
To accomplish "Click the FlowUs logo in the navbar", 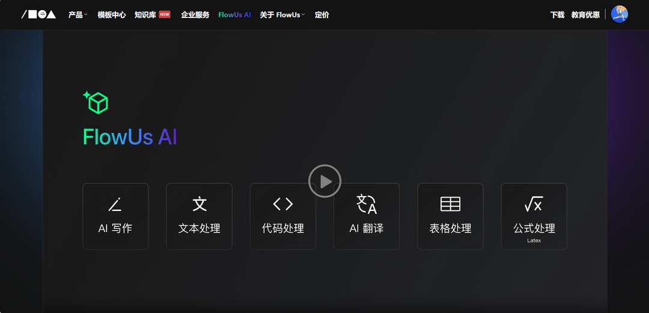I will click(38, 14).
